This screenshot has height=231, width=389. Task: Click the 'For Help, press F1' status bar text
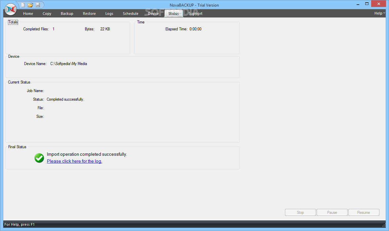pos(19,224)
